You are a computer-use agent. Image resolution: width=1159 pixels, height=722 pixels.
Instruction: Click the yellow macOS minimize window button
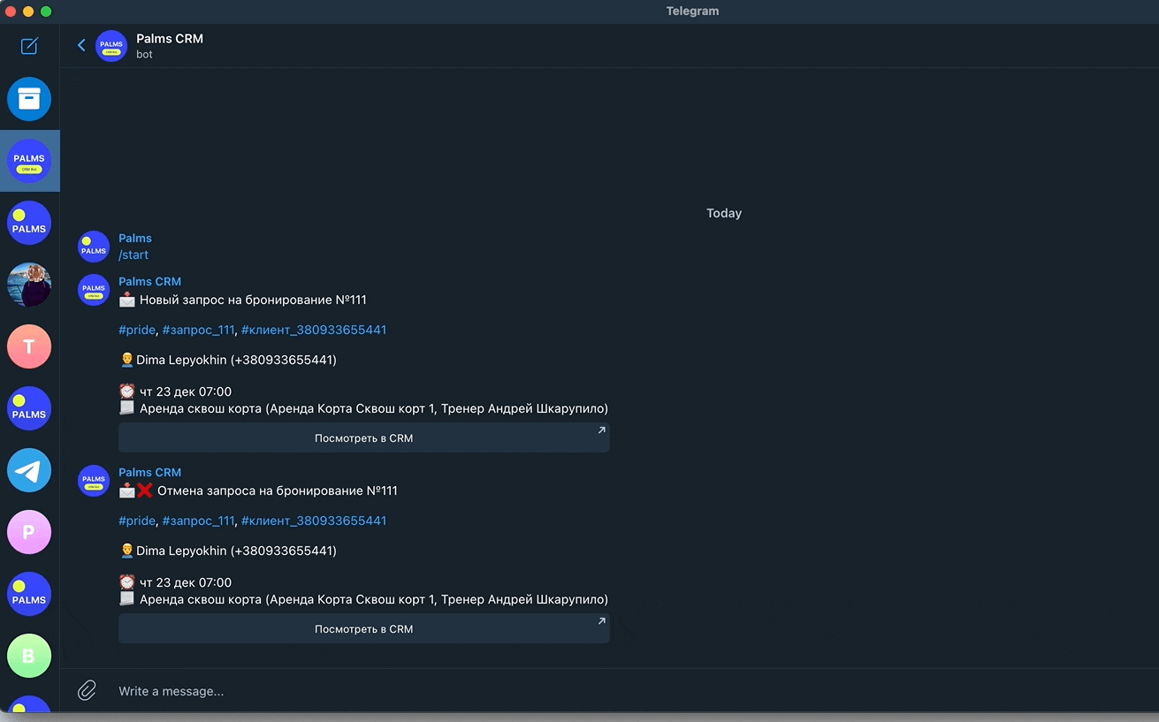coord(28,11)
